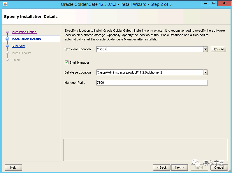Toggle the Start Manager checkbox
The width and height of the screenshot is (232, 173).
pyautogui.click(x=66, y=63)
